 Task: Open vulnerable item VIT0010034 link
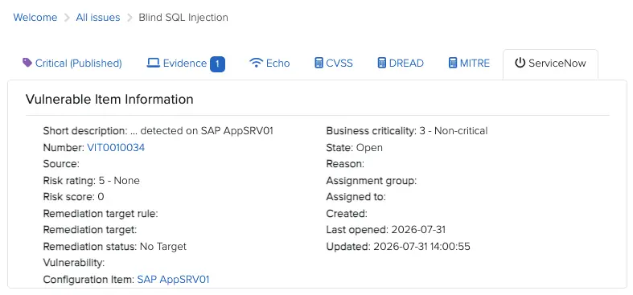(116, 148)
